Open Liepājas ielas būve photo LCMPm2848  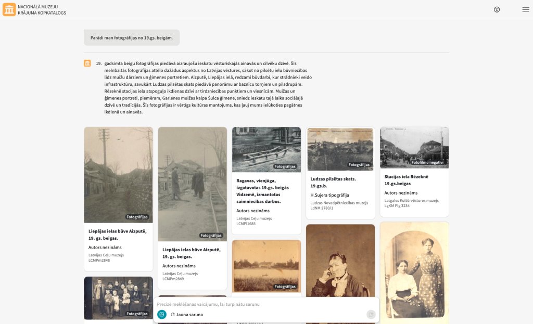pos(118,175)
